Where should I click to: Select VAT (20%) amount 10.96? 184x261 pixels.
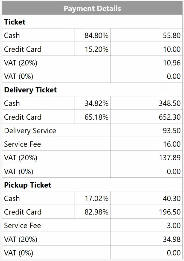click(172, 63)
